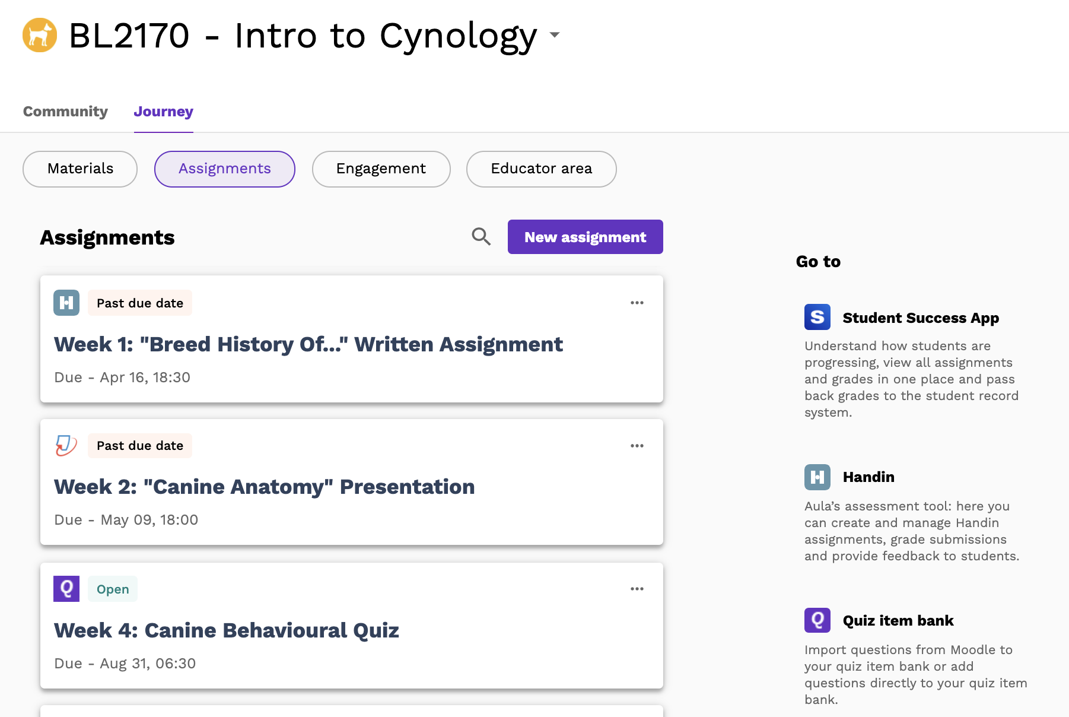
Task: Click the Past due date badge on Week 1
Action: coord(140,303)
